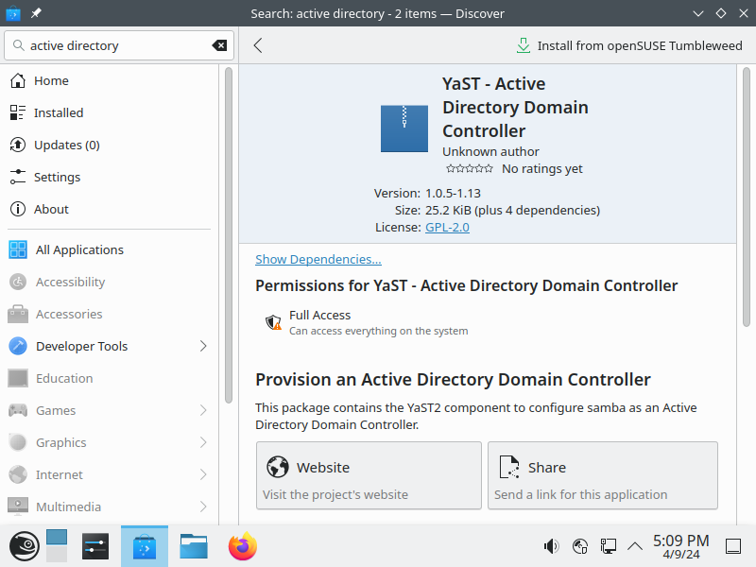Expand the Graphics category
Screen dimensions: 756x567
203,442
